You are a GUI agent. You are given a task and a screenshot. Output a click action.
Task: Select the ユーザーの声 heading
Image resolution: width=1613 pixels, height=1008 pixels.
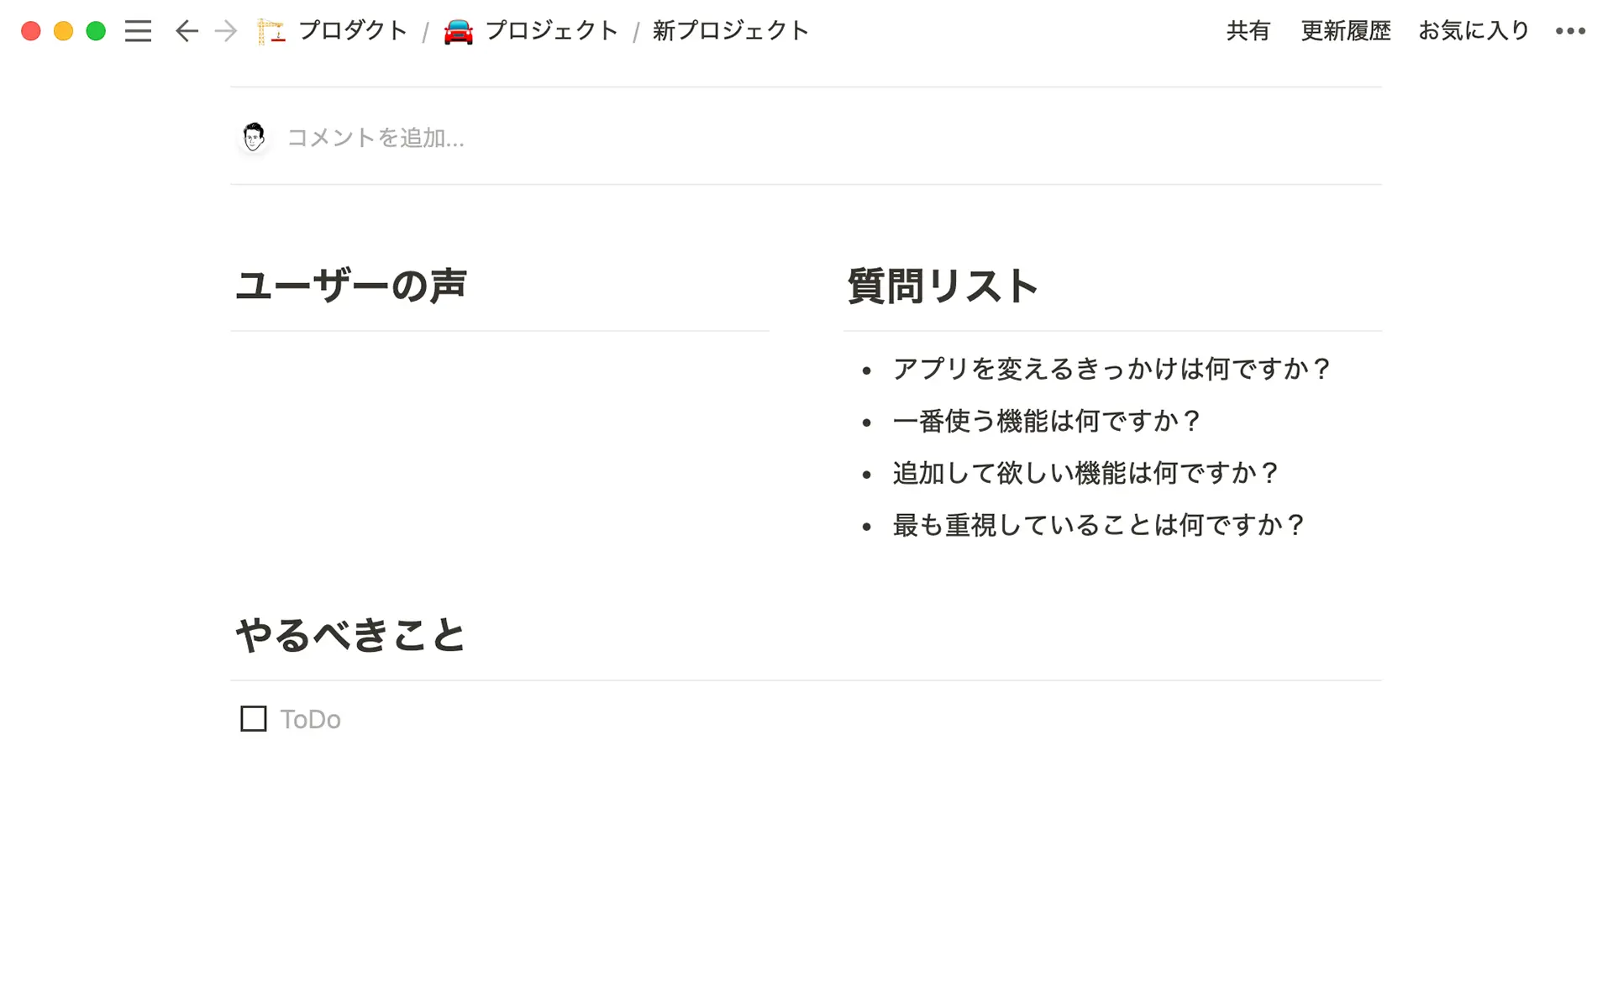(x=353, y=286)
